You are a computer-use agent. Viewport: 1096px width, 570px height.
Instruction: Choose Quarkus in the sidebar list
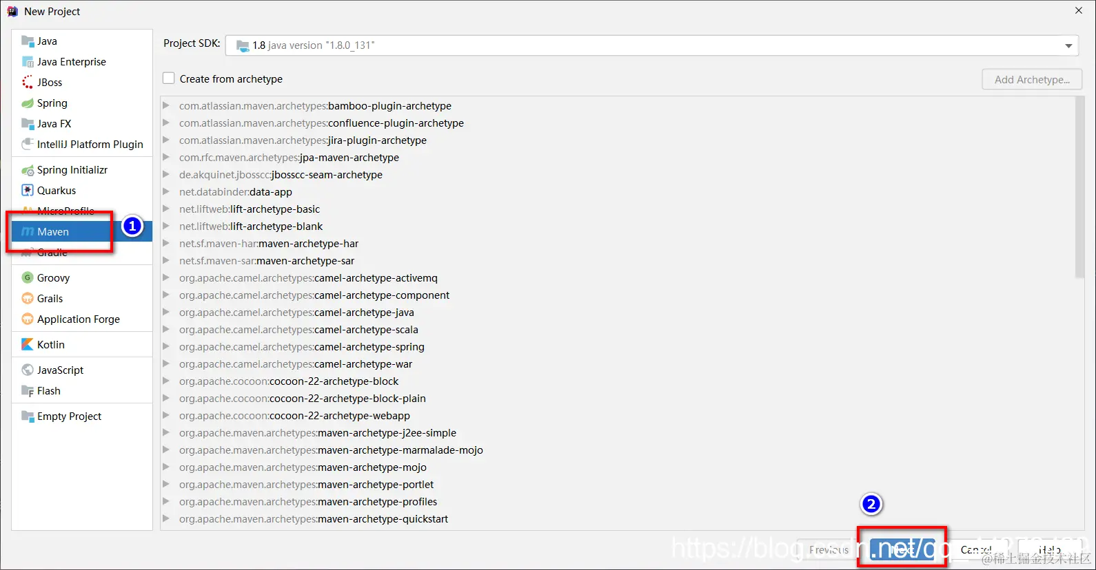(x=82, y=191)
